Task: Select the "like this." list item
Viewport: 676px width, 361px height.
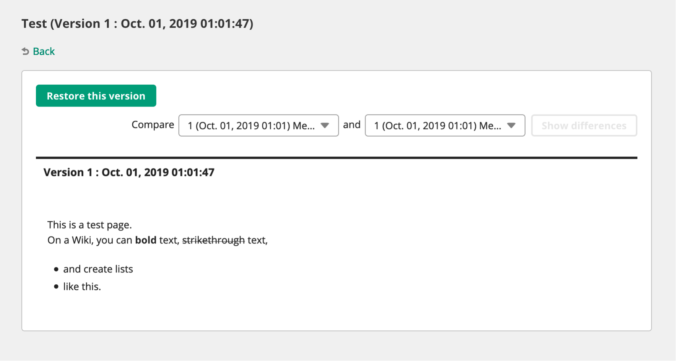Action: tap(82, 287)
